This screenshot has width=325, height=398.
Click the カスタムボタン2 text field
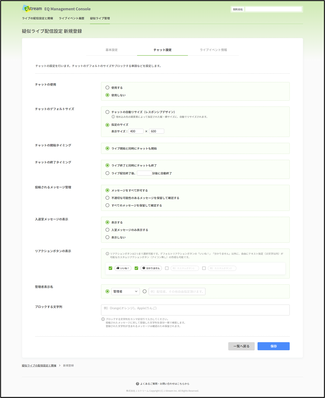click(222, 268)
